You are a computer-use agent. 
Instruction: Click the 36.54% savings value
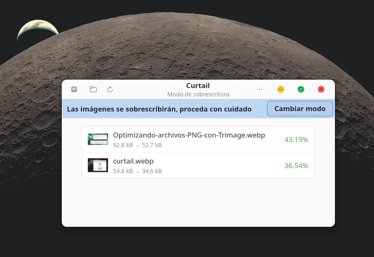pos(296,166)
